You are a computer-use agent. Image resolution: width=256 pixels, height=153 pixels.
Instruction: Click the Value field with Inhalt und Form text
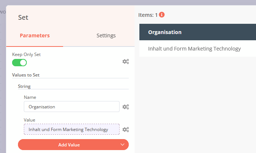click(x=72, y=129)
